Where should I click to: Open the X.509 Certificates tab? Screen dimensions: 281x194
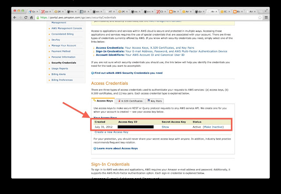pyautogui.click(x=130, y=101)
